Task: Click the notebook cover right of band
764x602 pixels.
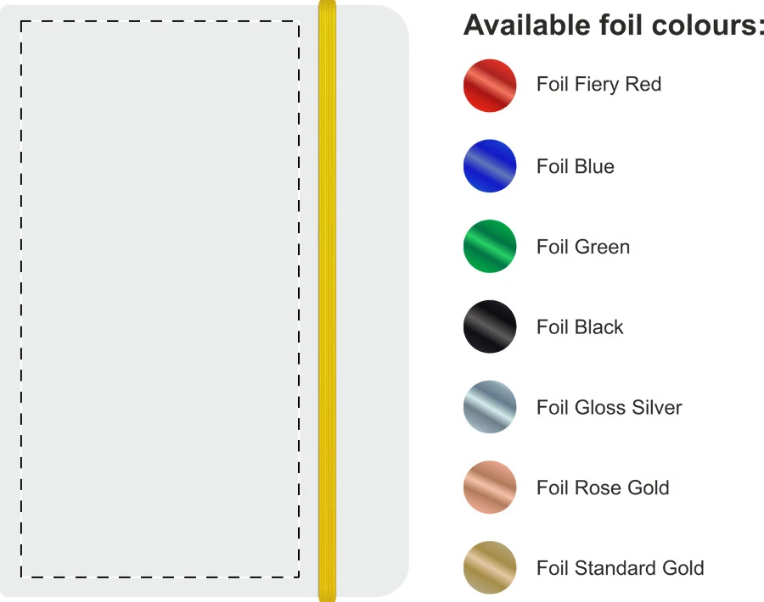Action: coord(372,301)
